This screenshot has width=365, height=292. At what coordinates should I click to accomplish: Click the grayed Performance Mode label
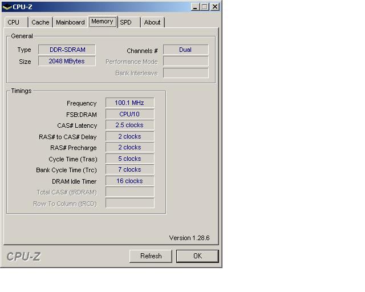[x=132, y=62]
